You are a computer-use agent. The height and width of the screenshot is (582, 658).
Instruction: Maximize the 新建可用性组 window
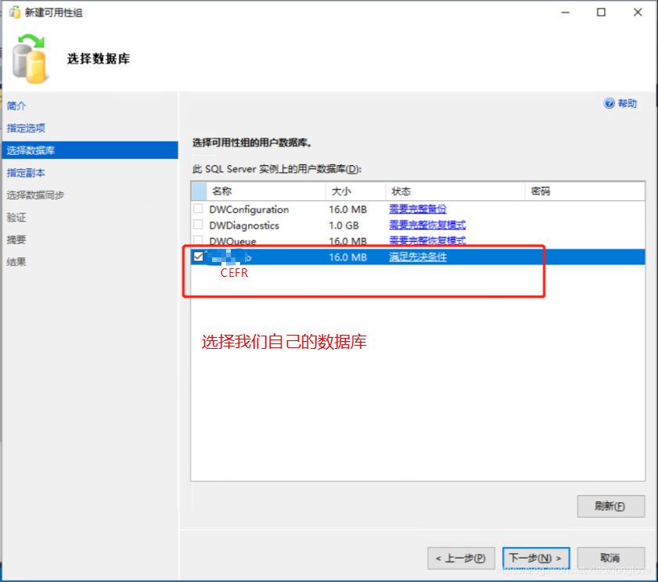[601, 13]
